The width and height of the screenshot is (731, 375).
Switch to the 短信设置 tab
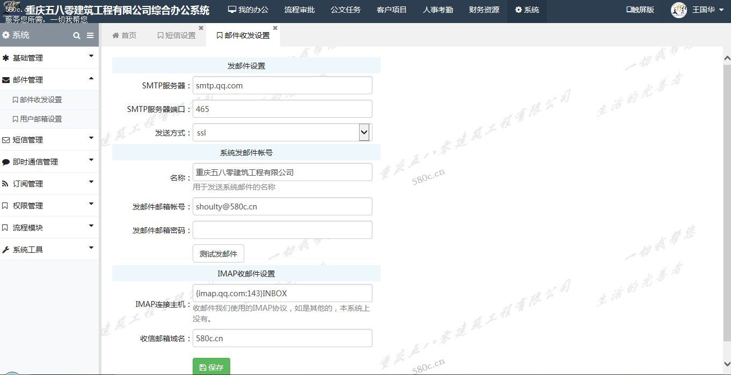pyautogui.click(x=177, y=35)
